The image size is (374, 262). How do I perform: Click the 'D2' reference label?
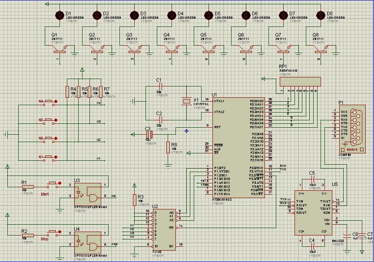[106, 13]
